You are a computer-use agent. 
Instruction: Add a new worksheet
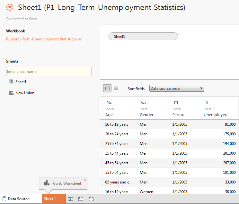tap(70, 199)
